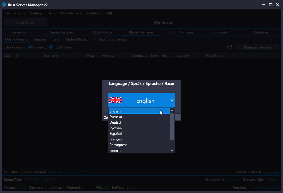Open the Bans sub-tab
283x193 pixels.
click(56, 39)
